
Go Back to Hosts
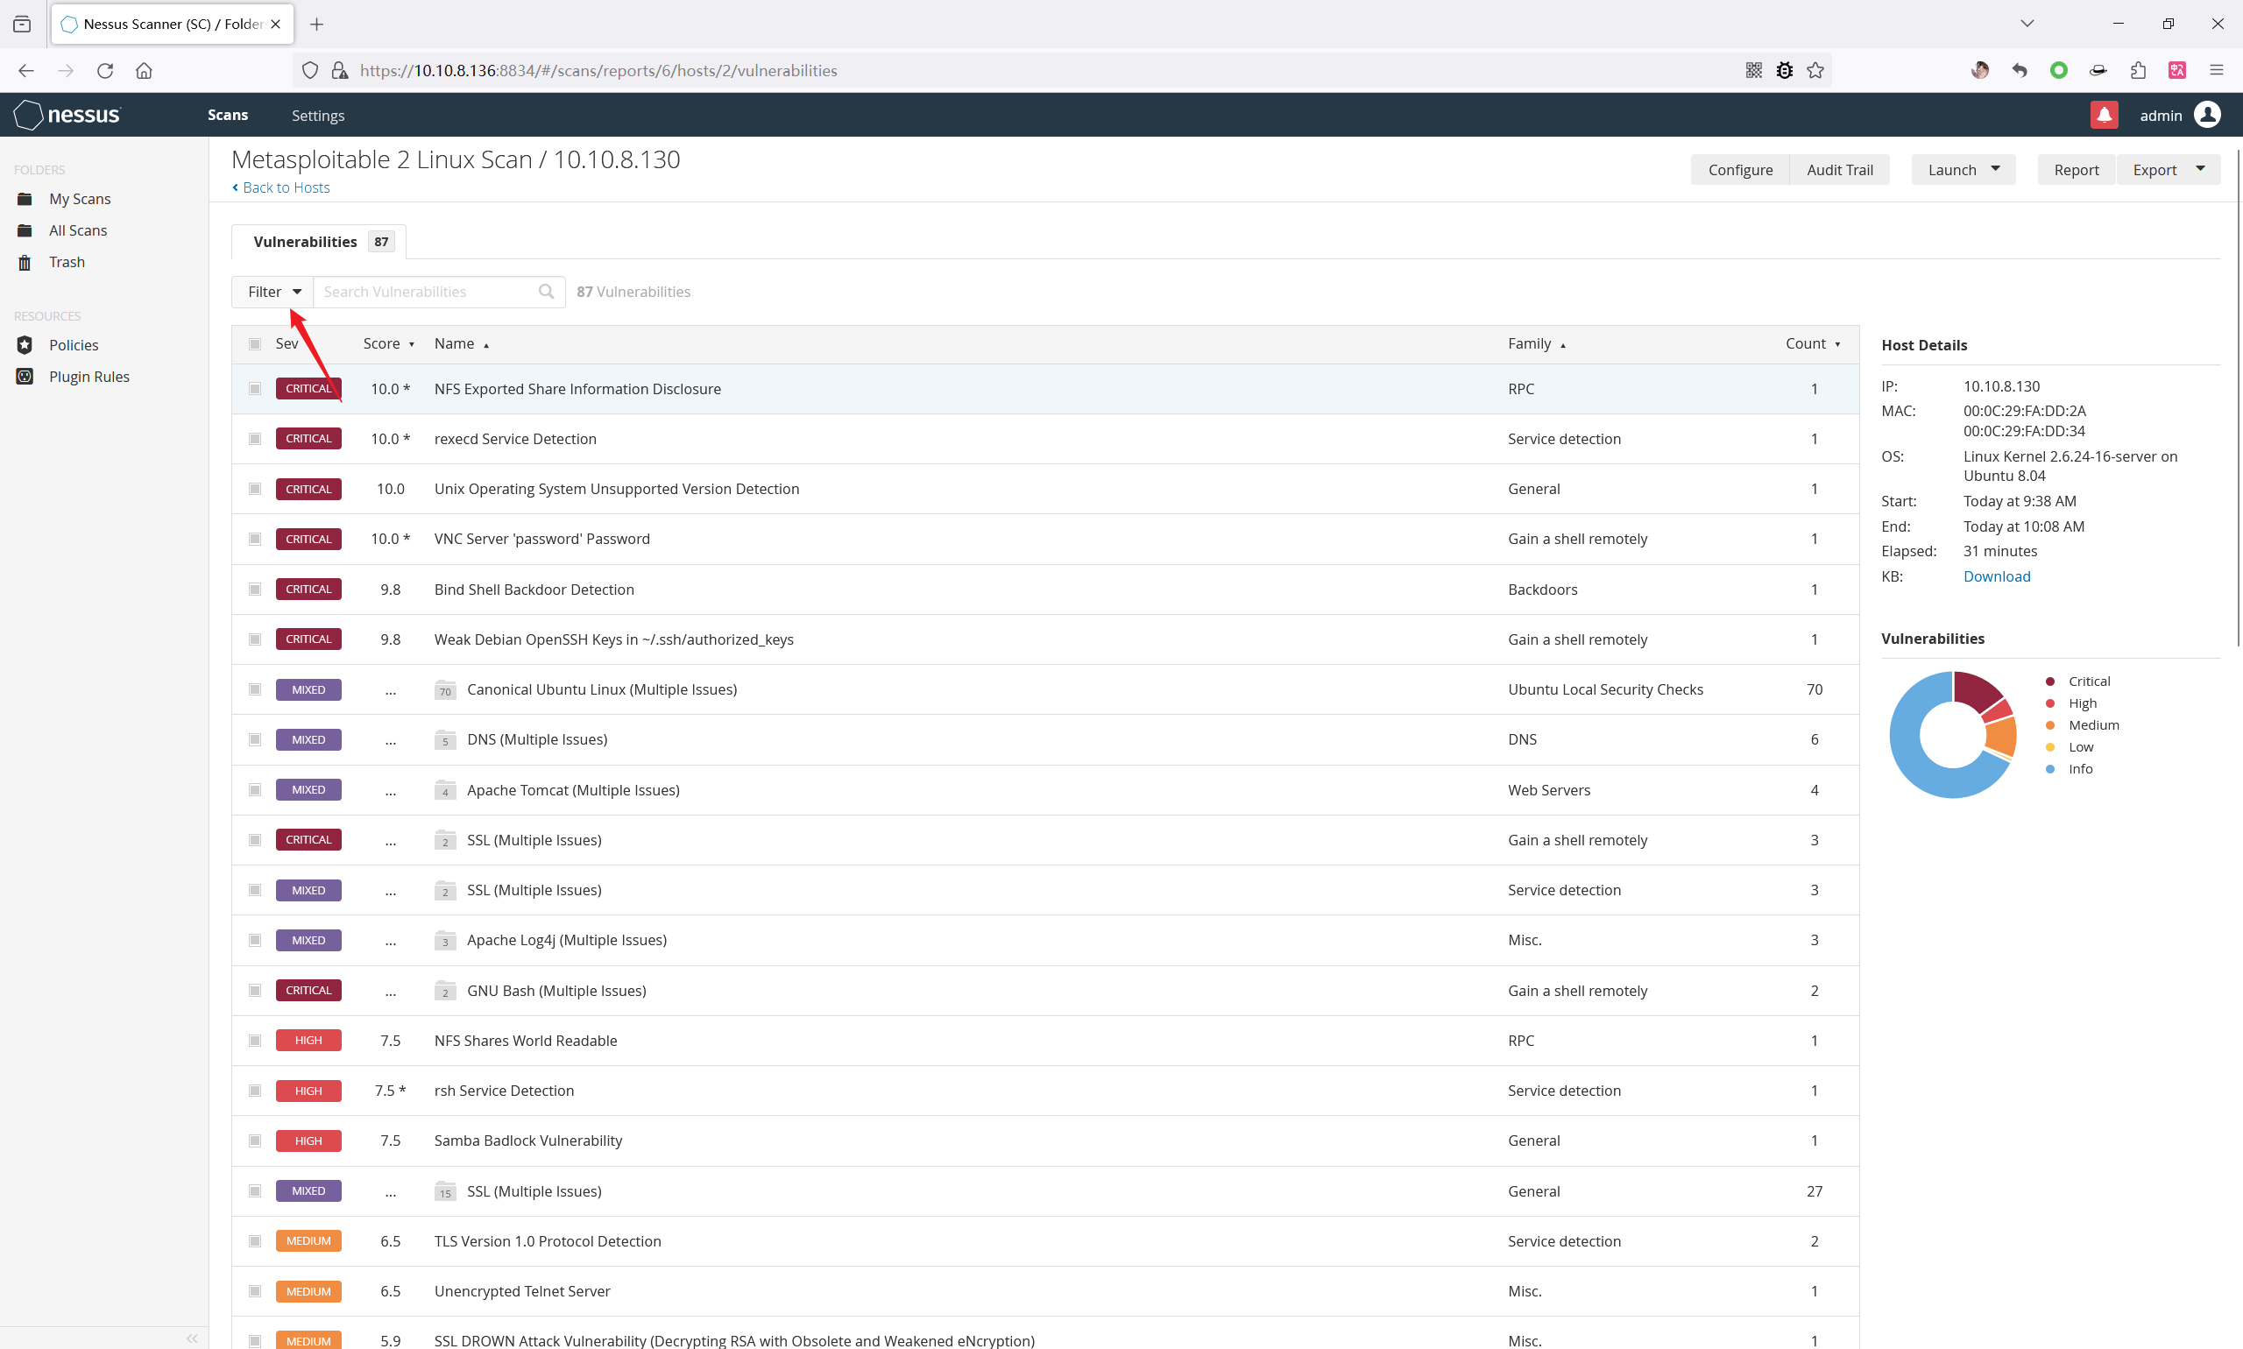click(281, 187)
